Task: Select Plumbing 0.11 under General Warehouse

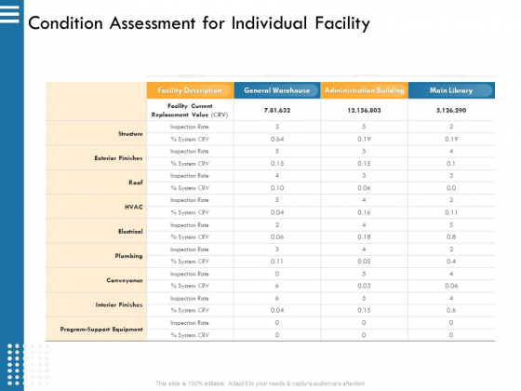Action: 277,262
